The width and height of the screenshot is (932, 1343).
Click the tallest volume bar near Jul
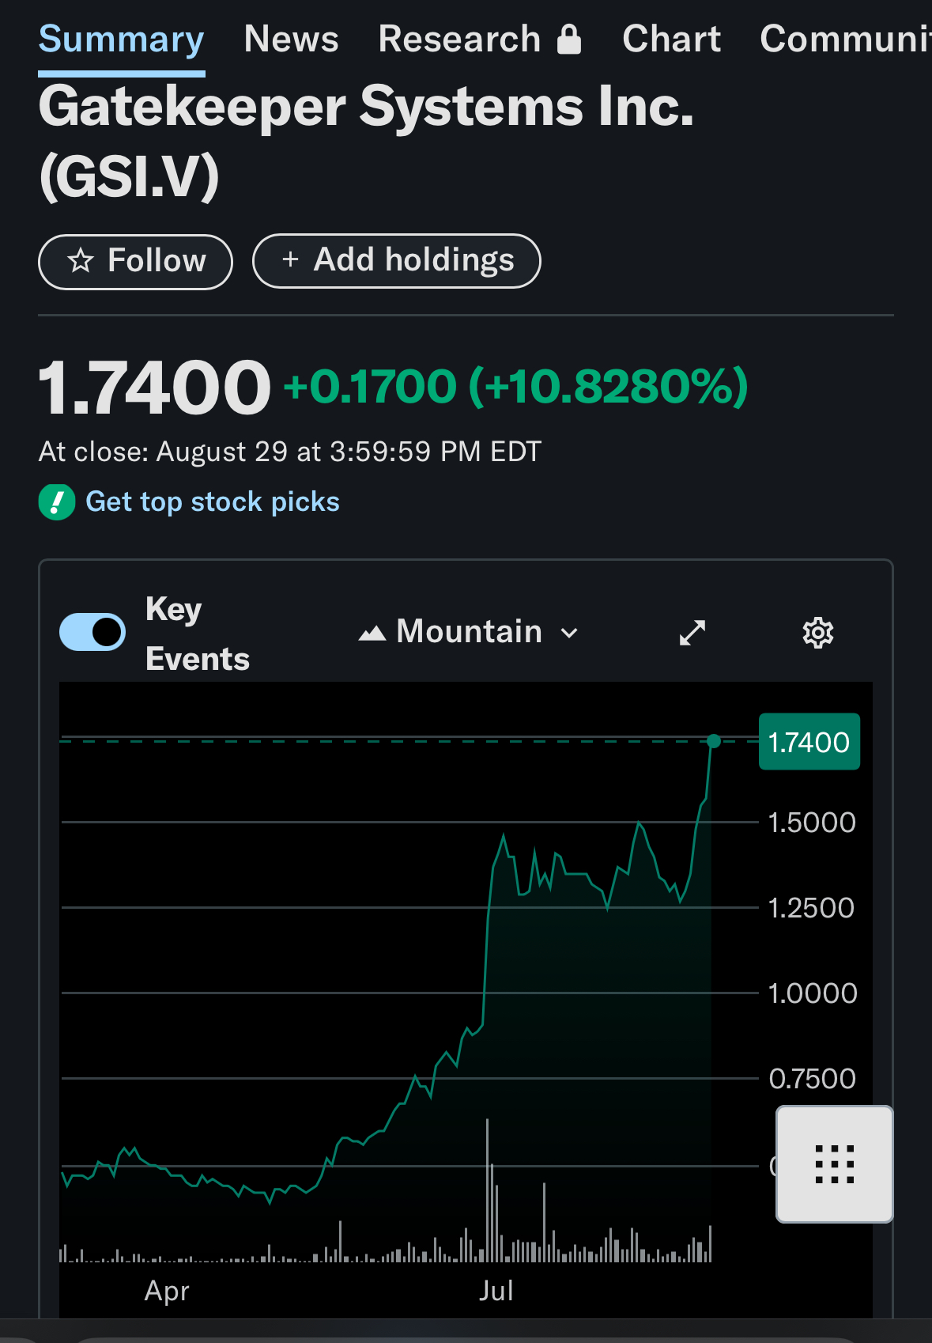tap(488, 1190)
